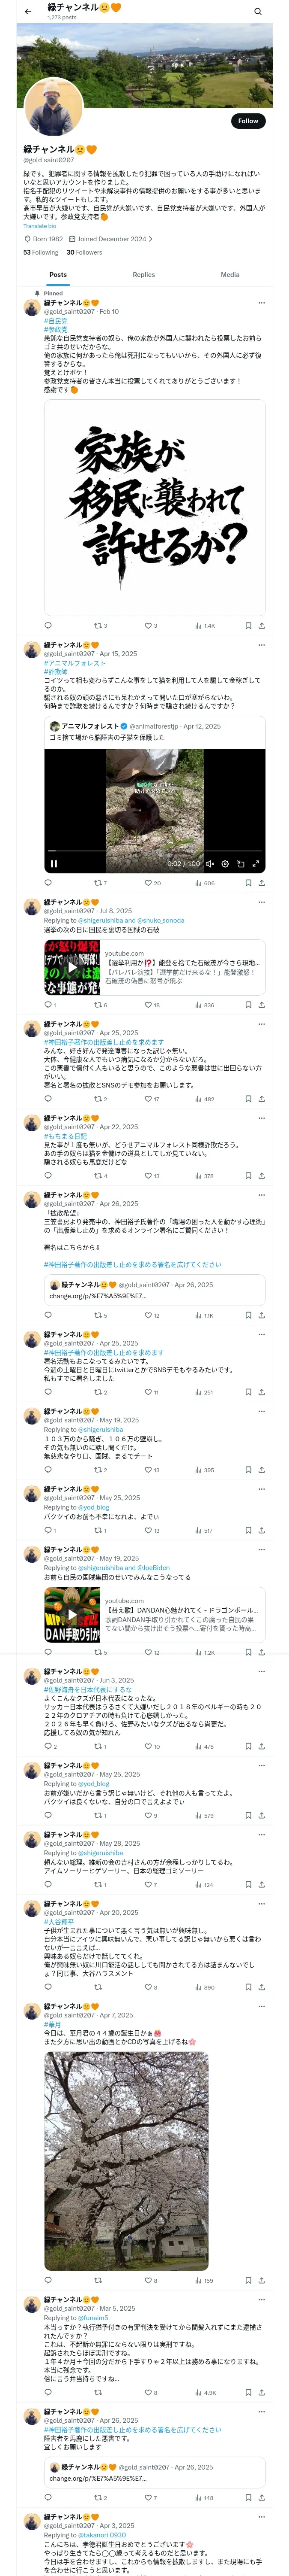Viewport: 289px width, 2576px height.
Task: Expand the Joined December 2024 chevron
Action: 150,239
